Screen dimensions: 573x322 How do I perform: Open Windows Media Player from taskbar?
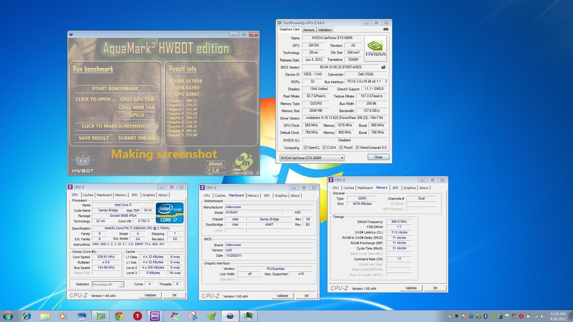click(63, 316)
